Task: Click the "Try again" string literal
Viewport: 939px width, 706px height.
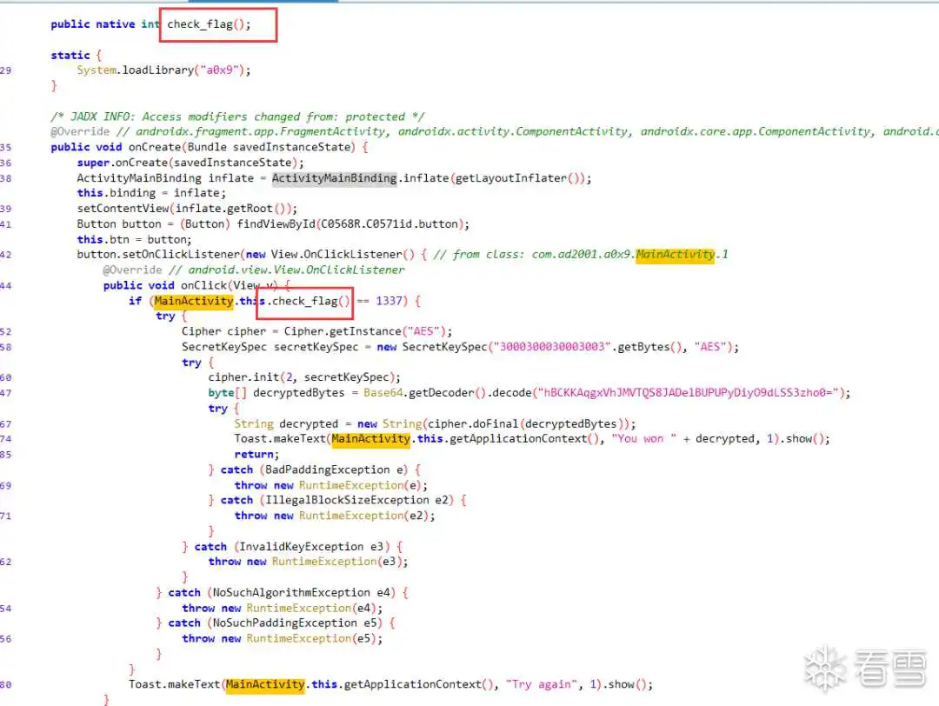Action: click(541, 684)
